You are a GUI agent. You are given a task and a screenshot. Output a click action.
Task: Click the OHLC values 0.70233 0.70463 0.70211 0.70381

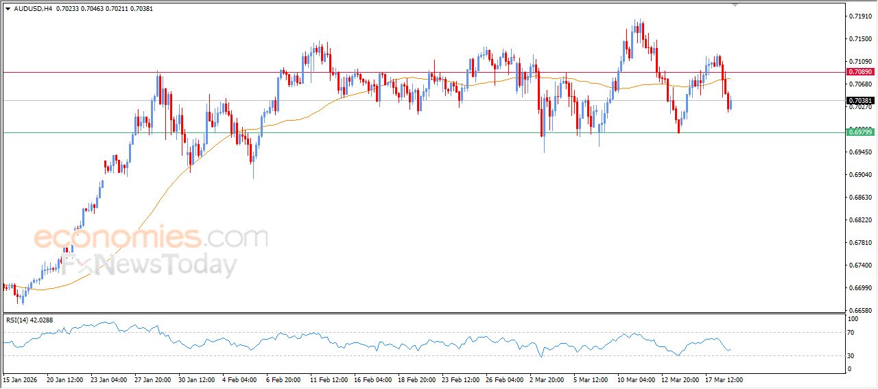(x=104, y=9)
